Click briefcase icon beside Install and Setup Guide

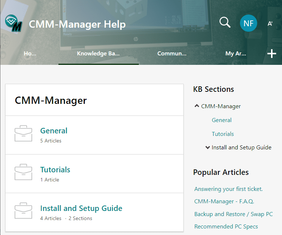pyautogui.click(x=23, y=211)
